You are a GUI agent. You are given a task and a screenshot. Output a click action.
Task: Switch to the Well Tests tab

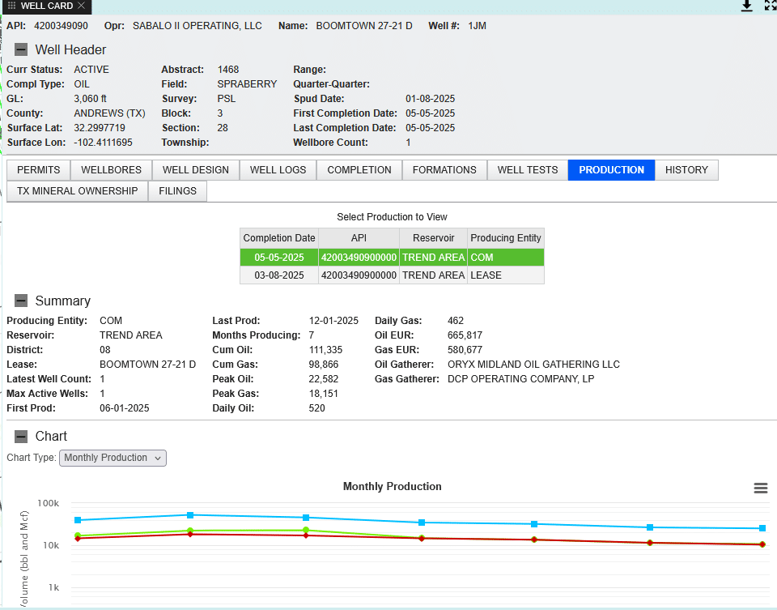point(527,170)
